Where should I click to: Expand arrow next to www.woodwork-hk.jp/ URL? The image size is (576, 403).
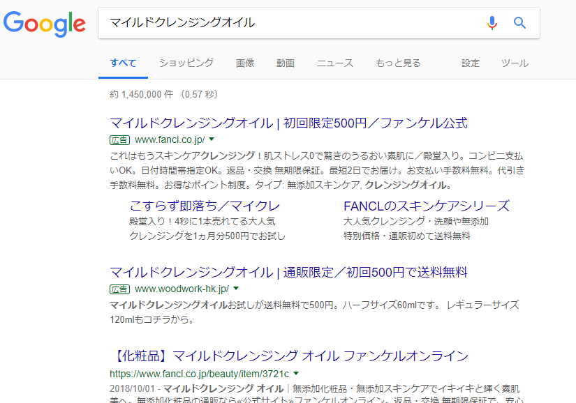236,289
